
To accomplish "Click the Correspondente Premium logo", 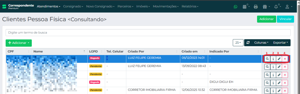I will click(18, 6).
